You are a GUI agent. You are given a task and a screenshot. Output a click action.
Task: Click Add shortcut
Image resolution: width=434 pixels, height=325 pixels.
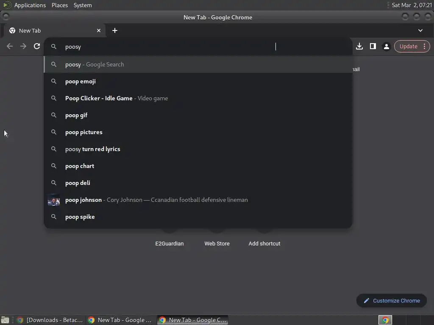pos(264,243)
